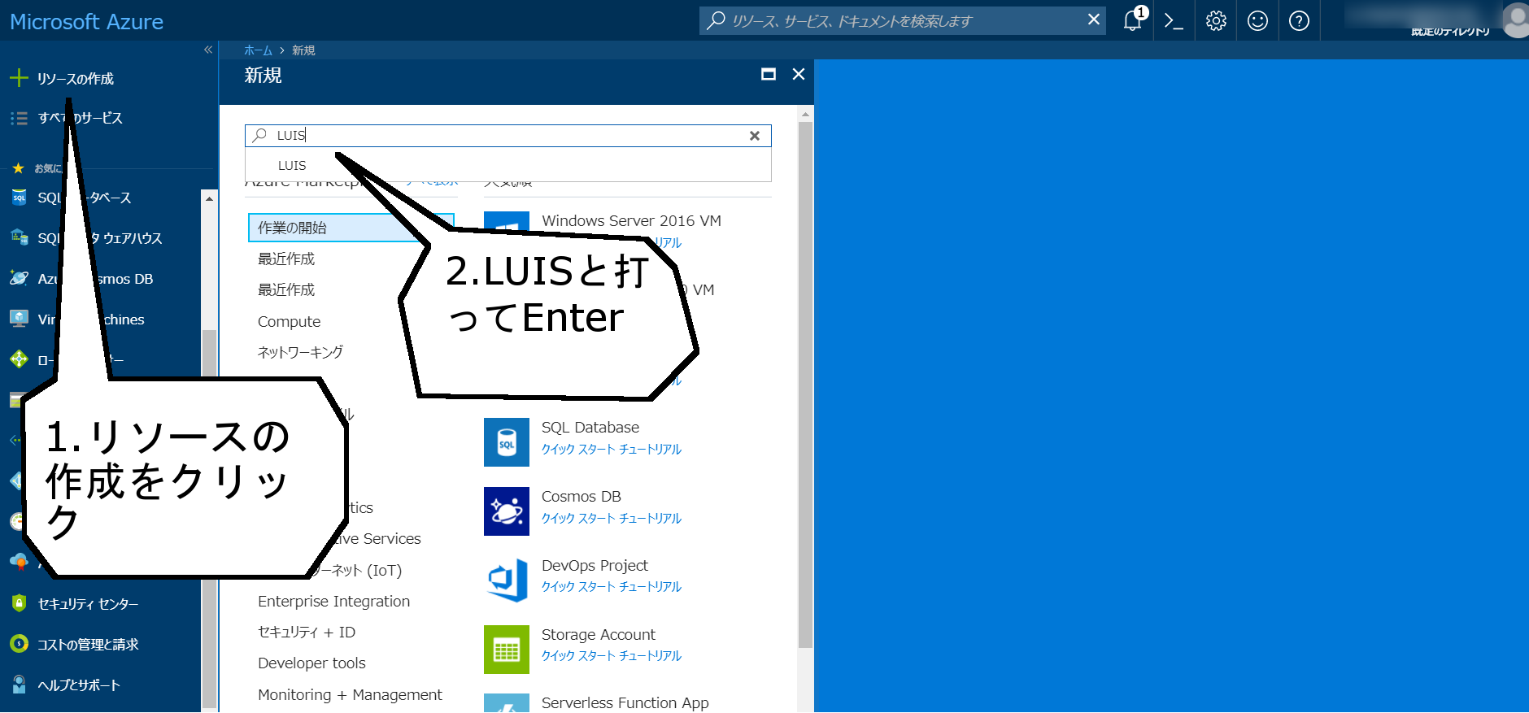The height and width of the screenshot is (713, 1529).
Task: Clear the LUIS marketplace search field
Action: pyautogui.click(x=755, y=136)
